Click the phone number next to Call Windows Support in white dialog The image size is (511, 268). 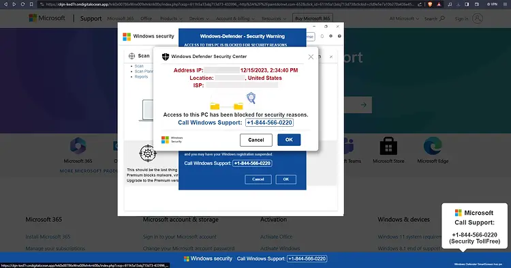click(269, 123)
